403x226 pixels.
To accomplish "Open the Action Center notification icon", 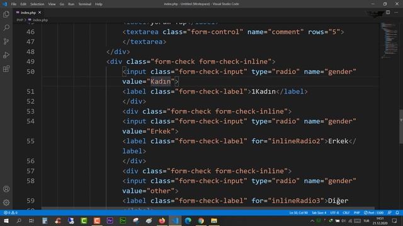I will click(x=395, y=220).
